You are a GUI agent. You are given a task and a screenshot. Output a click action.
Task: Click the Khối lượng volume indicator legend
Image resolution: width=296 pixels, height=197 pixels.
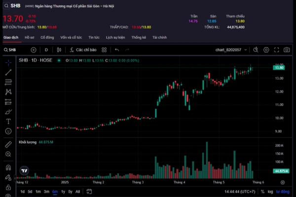coord(28,142)
